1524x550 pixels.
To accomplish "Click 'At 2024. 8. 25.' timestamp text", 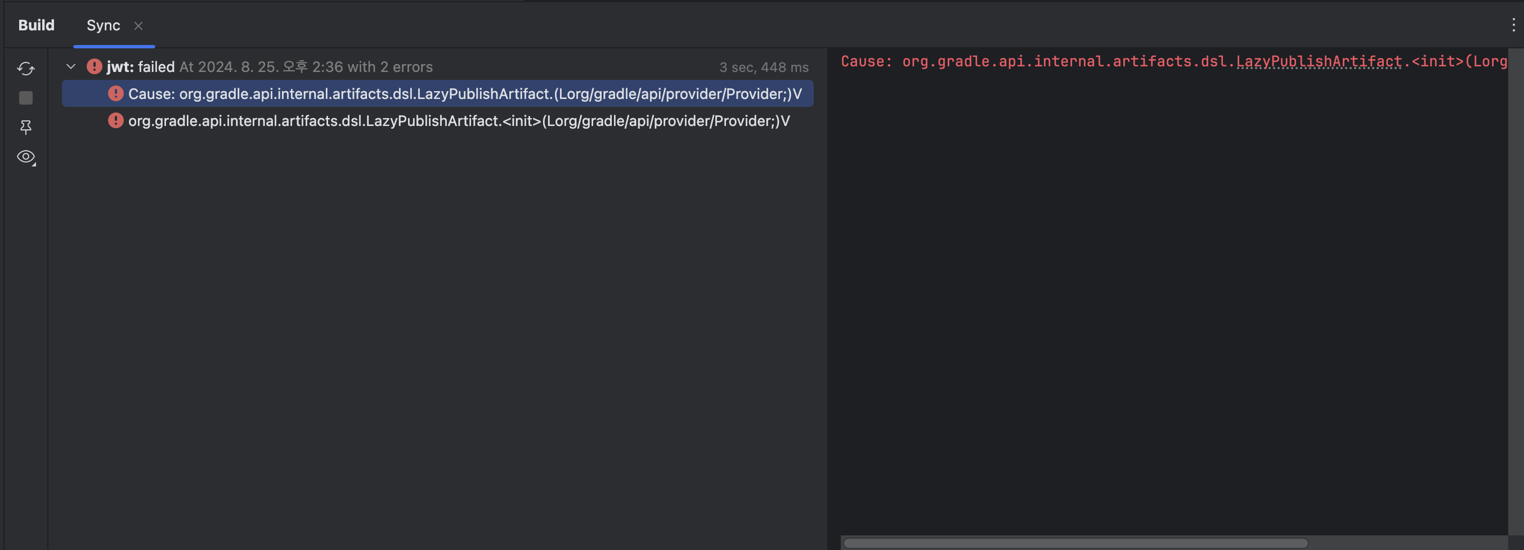I will click(x=229, y=67).
